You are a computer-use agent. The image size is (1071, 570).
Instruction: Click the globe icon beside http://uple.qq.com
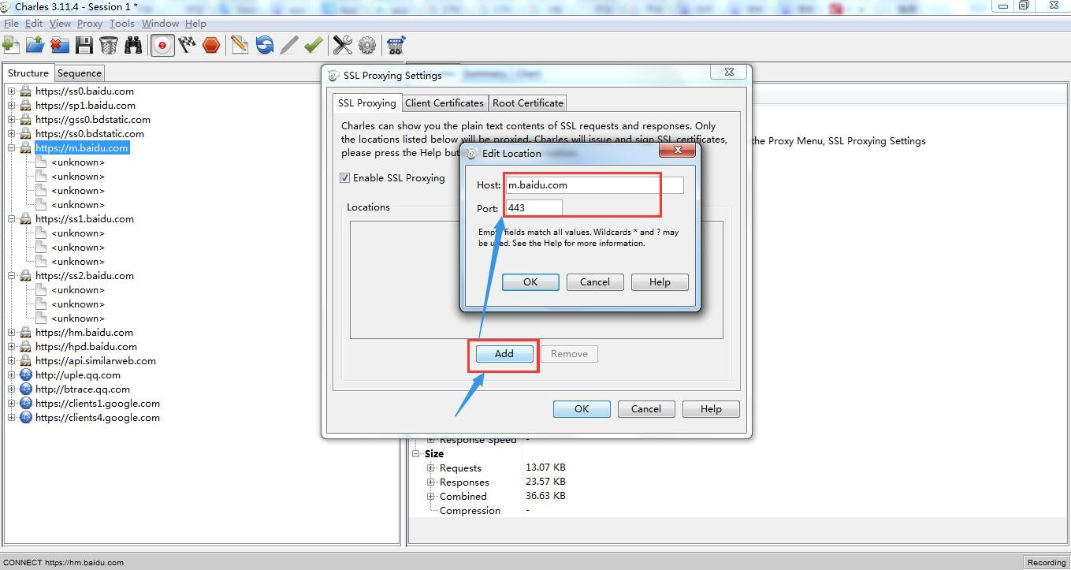click(25, 375)
